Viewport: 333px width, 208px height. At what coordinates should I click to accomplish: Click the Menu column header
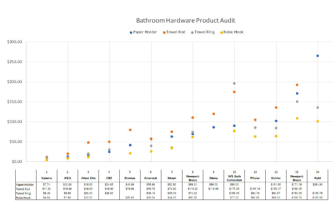(213, 178)
